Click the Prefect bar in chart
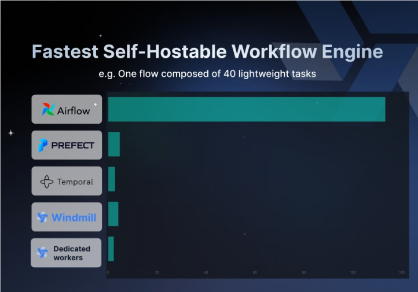Screen dimensions: 418x292 114,144
